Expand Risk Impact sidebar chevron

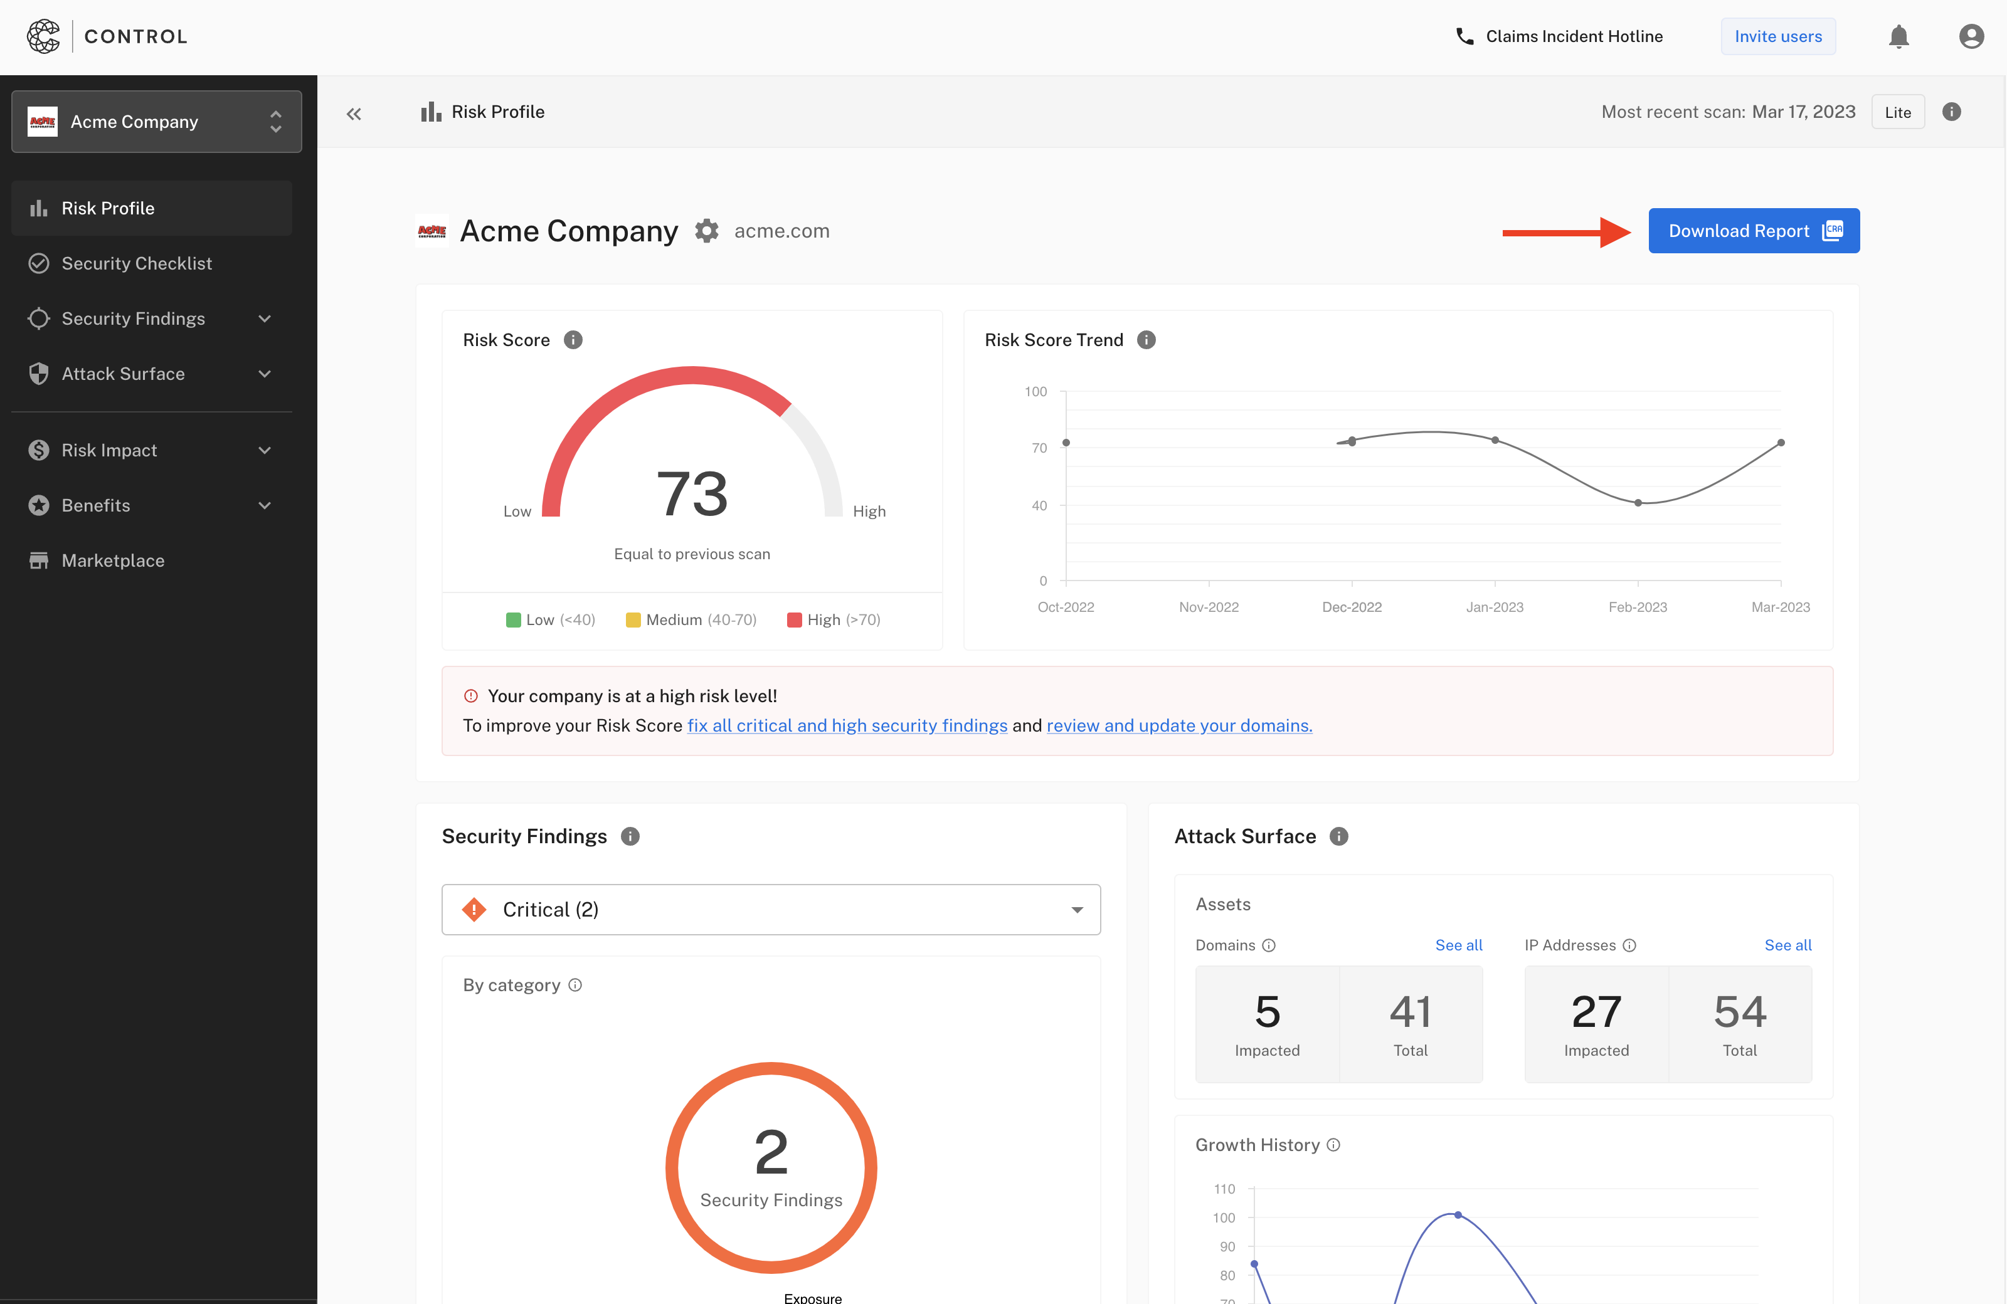point(265,450)
